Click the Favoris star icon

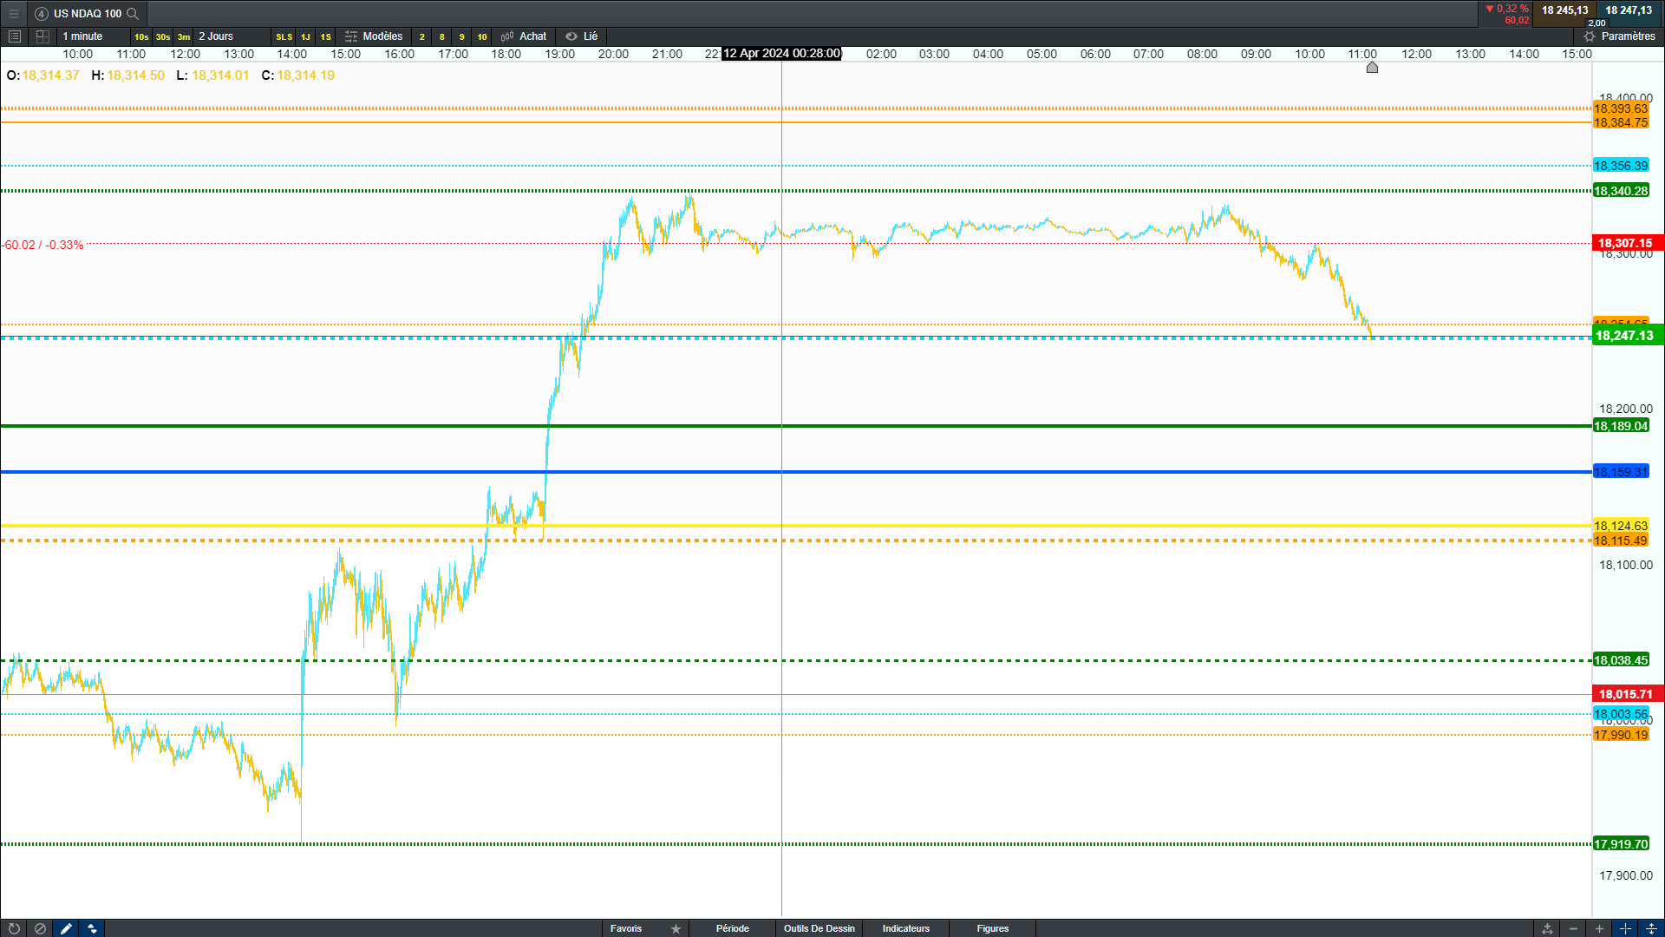tap(676, 928)
